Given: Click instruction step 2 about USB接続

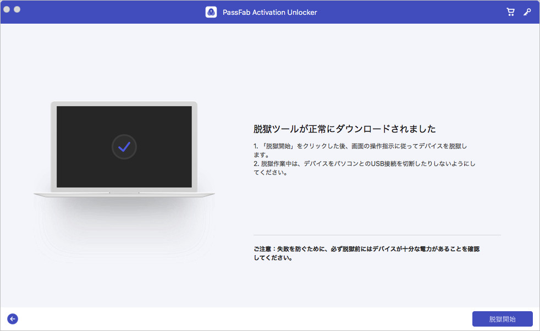Looking at the screenshot, I should click(365, 168).
